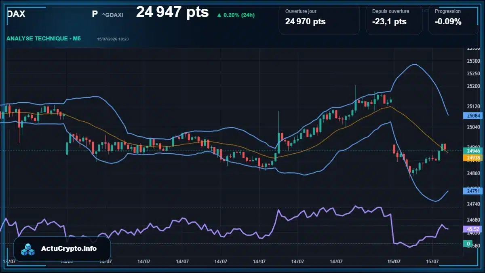The width and height of the screenshot is (485, 273).
Task: Click the 24680 price axis label
Action: 473,220
